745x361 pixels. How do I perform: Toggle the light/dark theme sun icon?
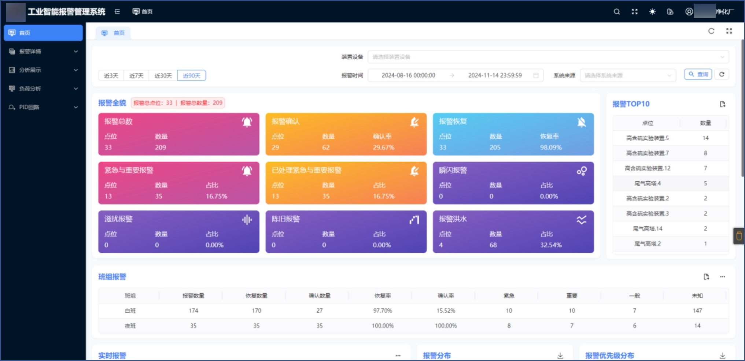(x=652, y=12)
